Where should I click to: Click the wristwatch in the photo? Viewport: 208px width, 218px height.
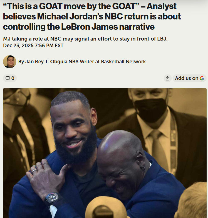52,197
